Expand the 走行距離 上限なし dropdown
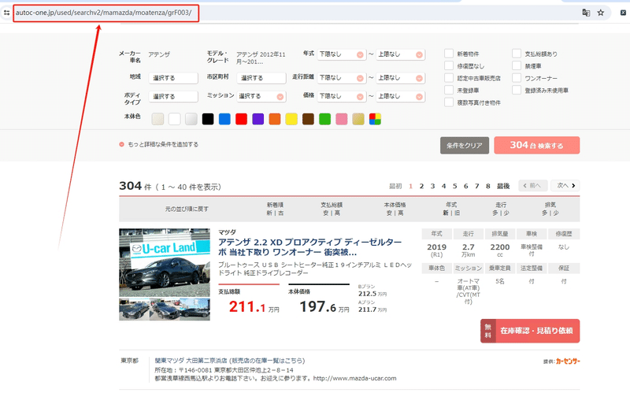 pyautogui.click(x=400, y=78)
